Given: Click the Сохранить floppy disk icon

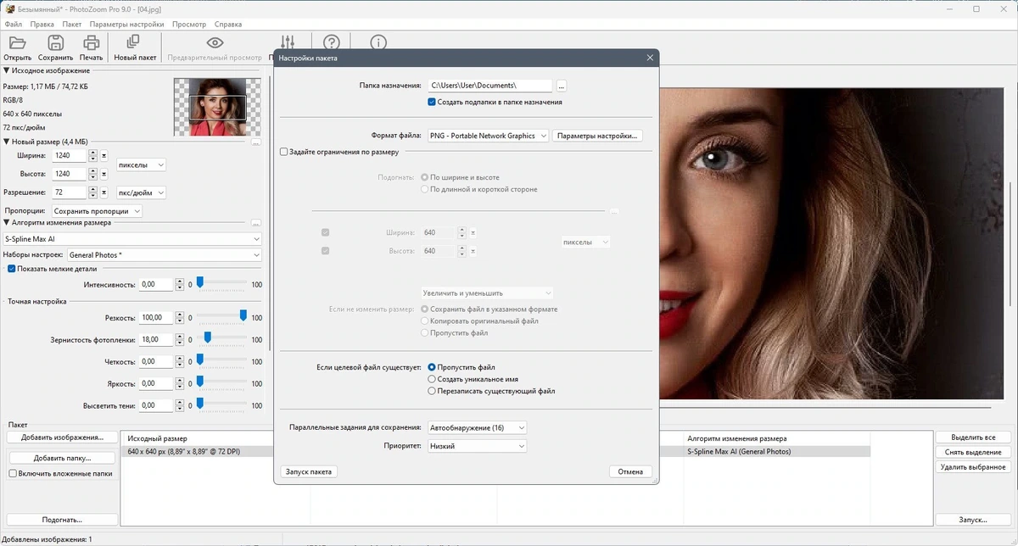Looking at the screenshot, I should pyautogui.click(x=55, y=43).
